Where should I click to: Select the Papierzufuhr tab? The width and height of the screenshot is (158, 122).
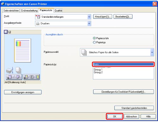[46, 10]
